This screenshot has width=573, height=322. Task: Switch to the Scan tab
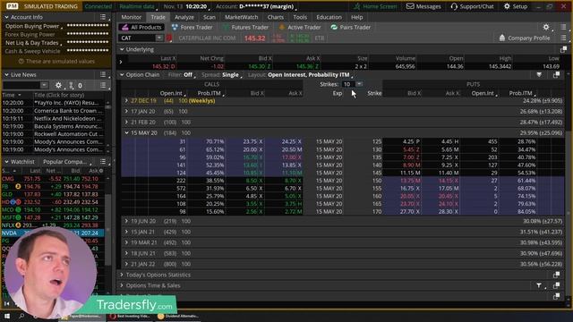point(210,17)
